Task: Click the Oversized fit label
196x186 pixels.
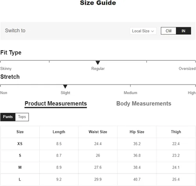Action: pos(187,69)
